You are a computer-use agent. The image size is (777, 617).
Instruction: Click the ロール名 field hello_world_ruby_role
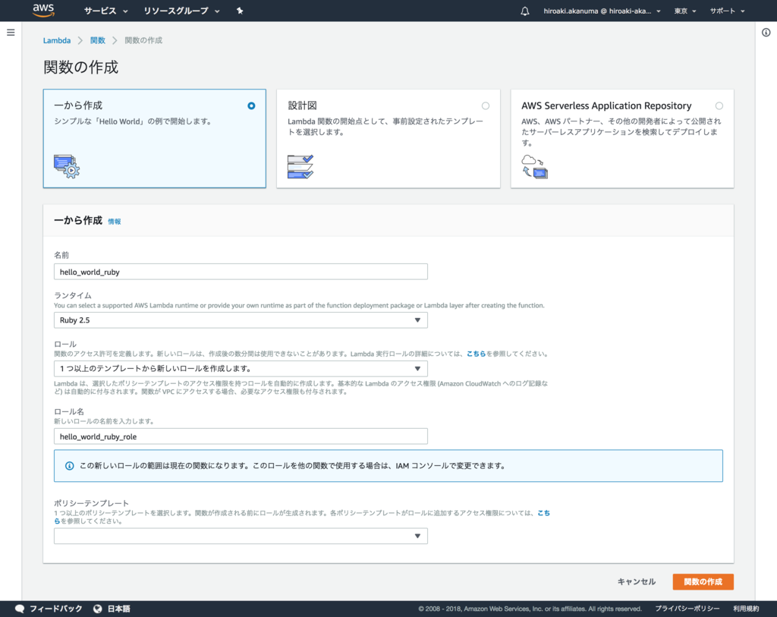241,436
